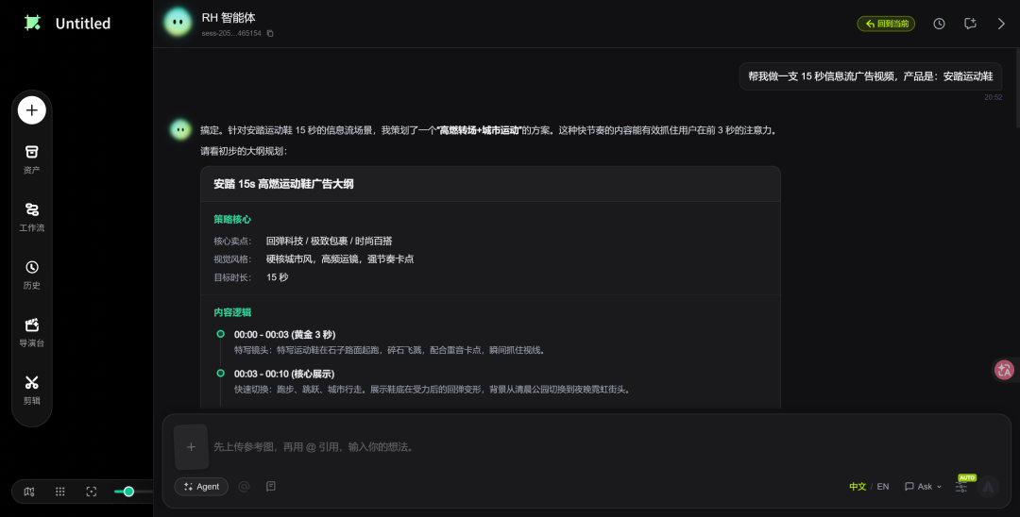
Task: Click 回到当前 return to current button
Action: pyautogui.click(x=886, y=24)
